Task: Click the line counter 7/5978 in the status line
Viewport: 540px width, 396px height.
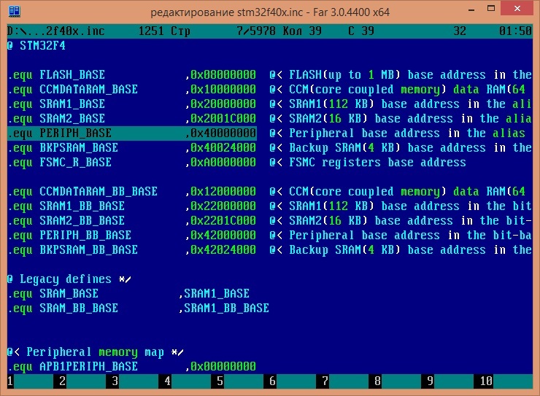Action: coord(256,31)
